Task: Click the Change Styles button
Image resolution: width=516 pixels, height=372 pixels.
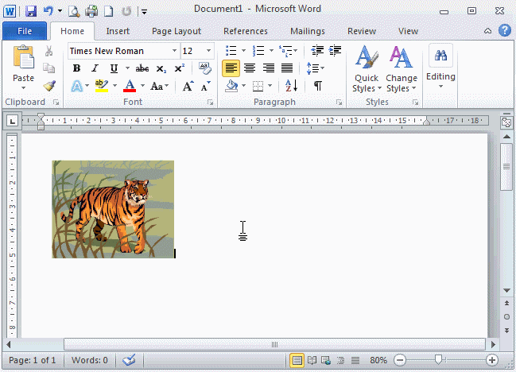Action: click(x=402, y=69)
